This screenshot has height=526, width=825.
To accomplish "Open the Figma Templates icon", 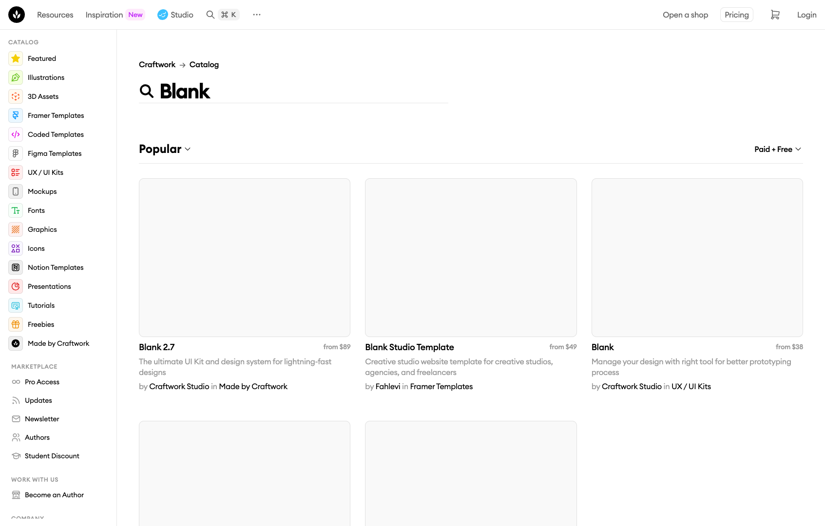I will pyautogui.click(x=16, y=153).
